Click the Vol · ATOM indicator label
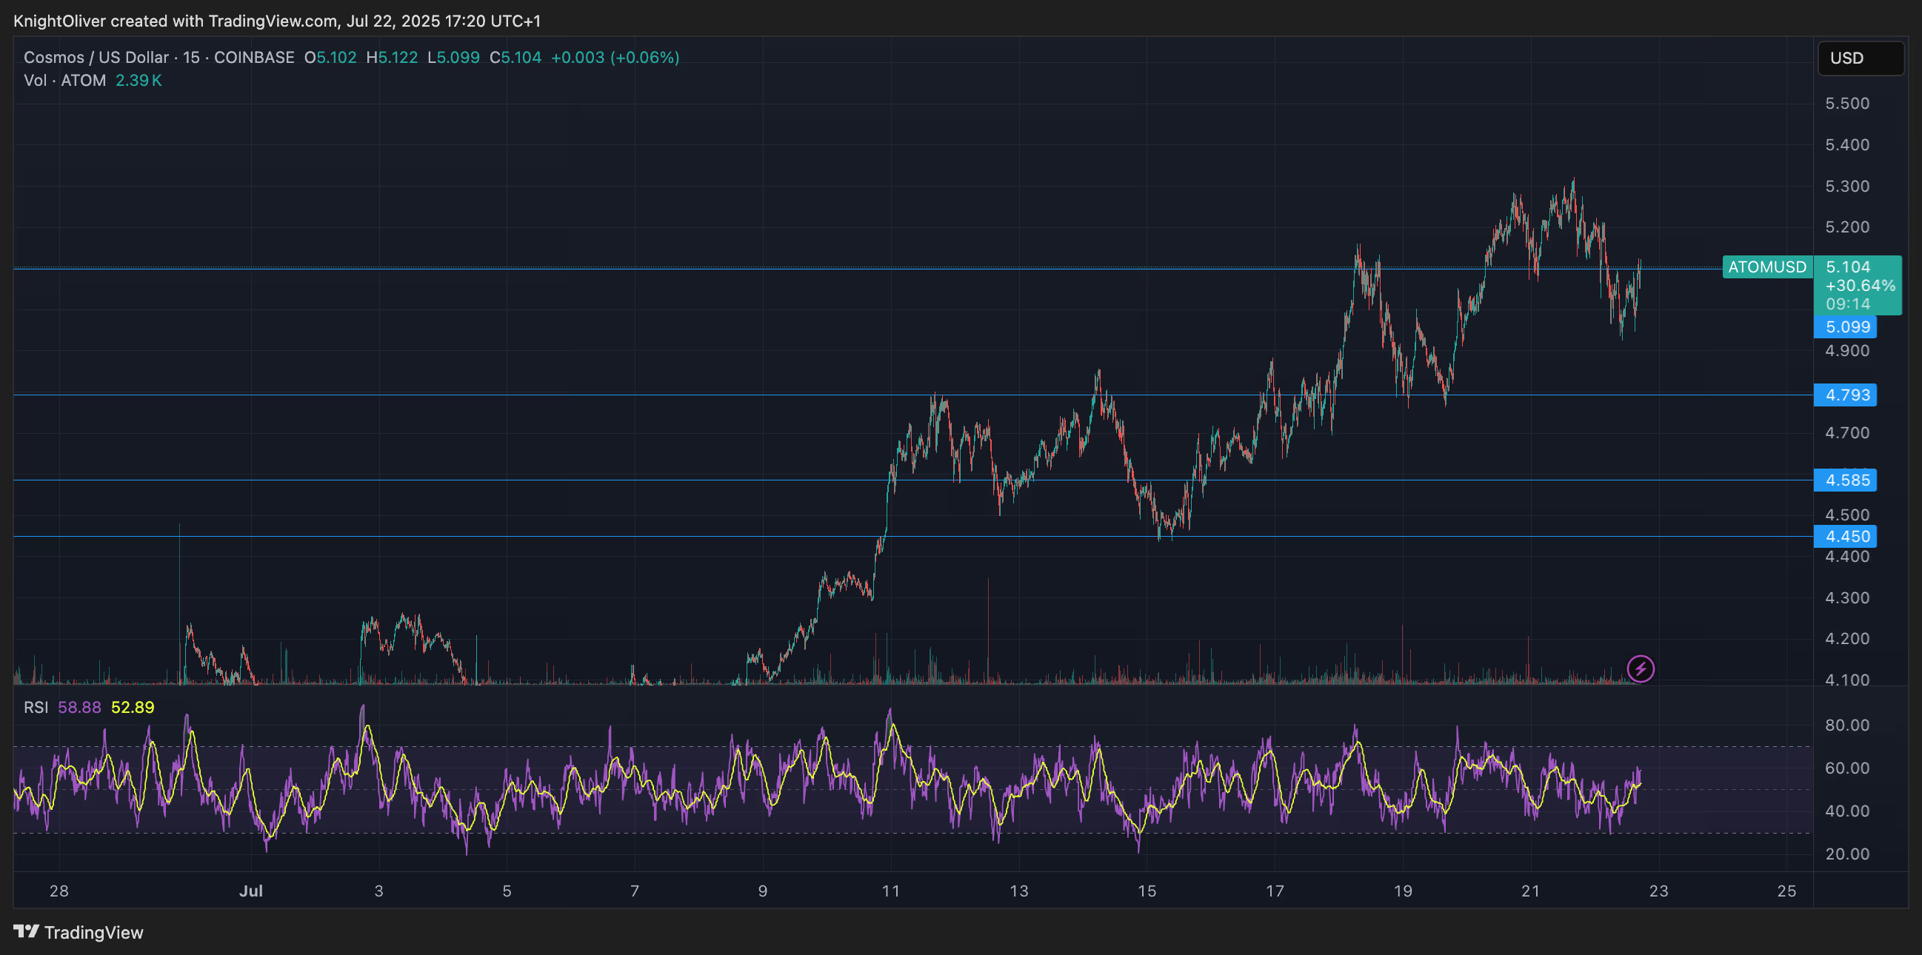 coord(65,81)
